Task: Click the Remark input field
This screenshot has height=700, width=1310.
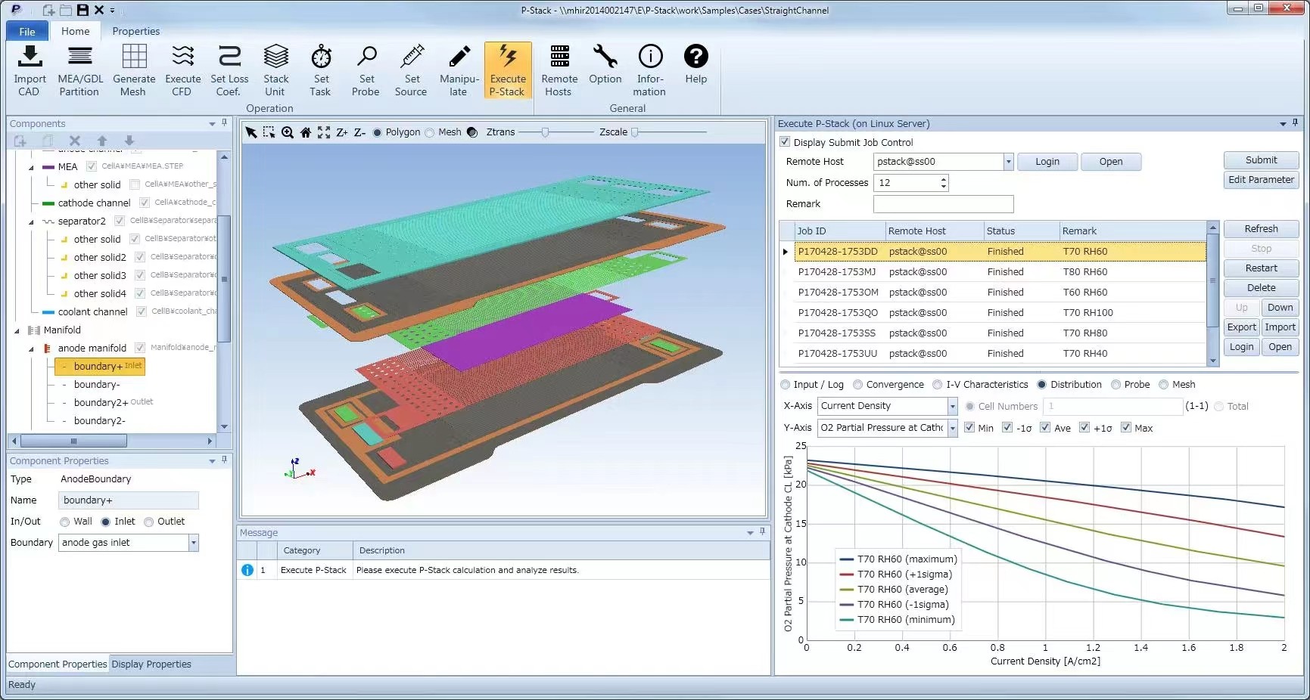Action: point(943,204)
